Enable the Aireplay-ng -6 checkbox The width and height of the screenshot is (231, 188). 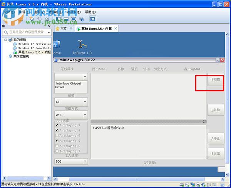point(57,146)
